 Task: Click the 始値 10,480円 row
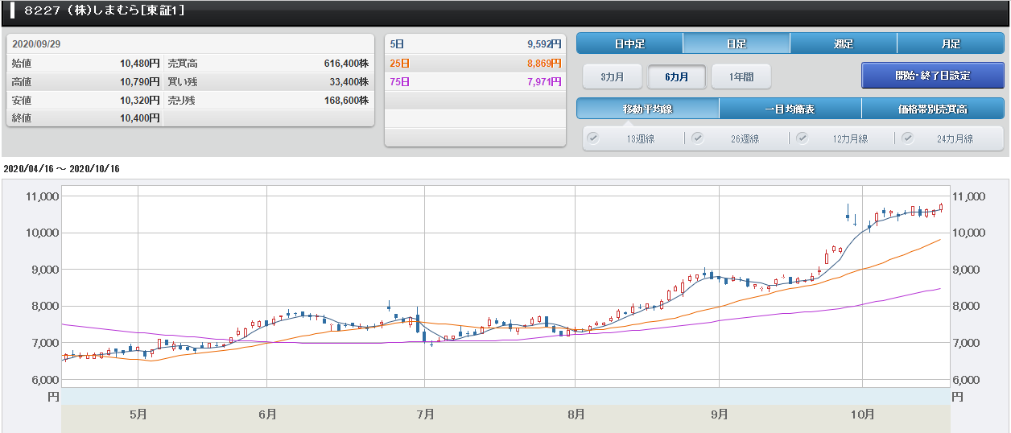(x=85, y=63)
